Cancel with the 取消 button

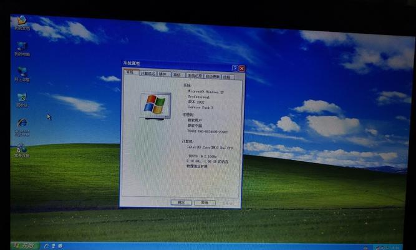[205, 202]
